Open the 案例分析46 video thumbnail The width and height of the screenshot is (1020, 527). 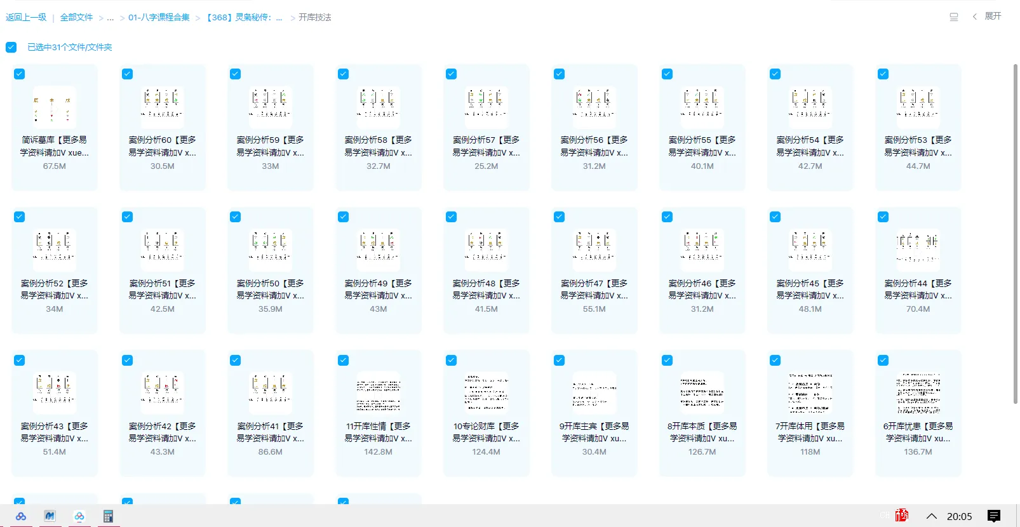(x=702, y=250)
